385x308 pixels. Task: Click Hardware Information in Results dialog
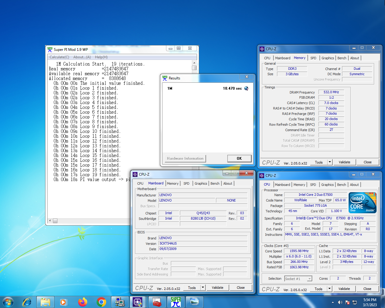click(185, 159)
